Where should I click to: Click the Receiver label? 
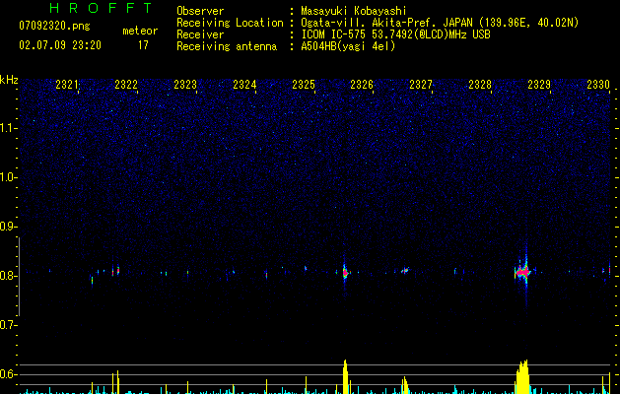point(200,34)
